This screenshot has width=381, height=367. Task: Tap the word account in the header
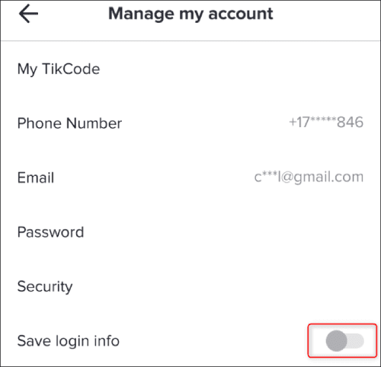(241, 14)
